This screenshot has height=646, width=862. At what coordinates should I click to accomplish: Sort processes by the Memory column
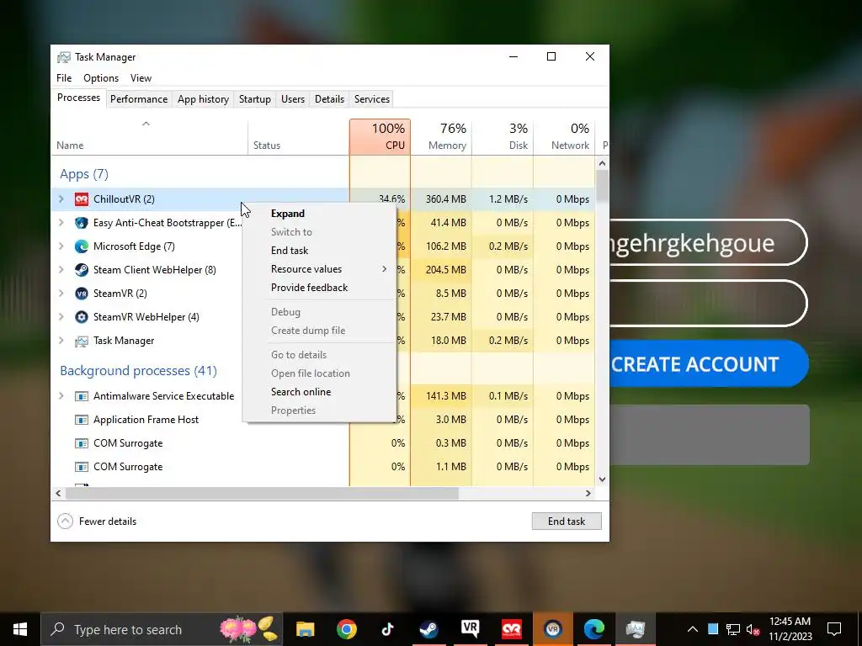(x=441, y=137)
